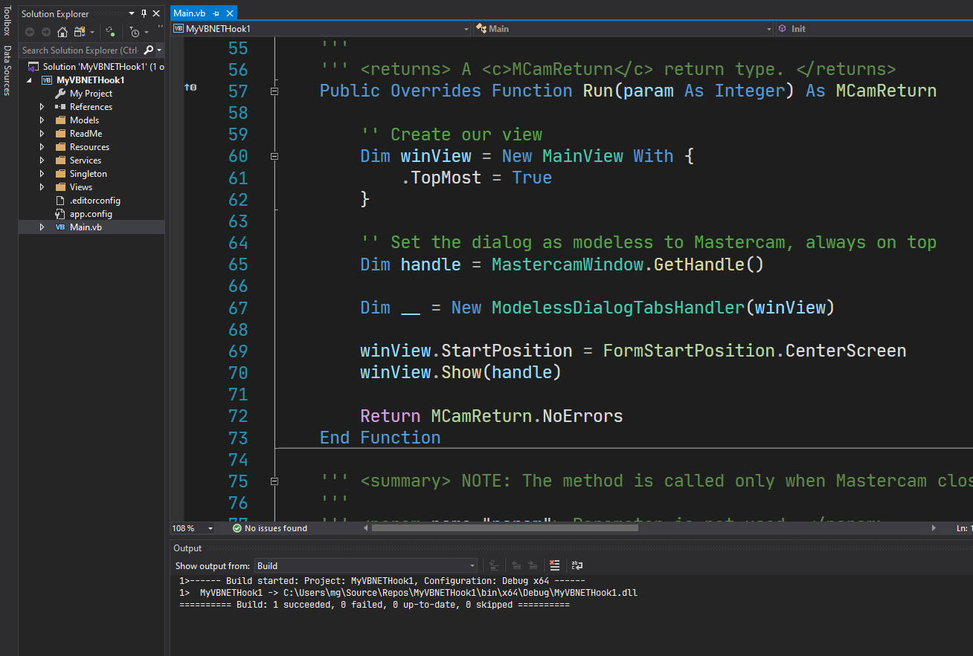Sync Solution Explorer with active document

pyautogui.click(x=110, y=32)
